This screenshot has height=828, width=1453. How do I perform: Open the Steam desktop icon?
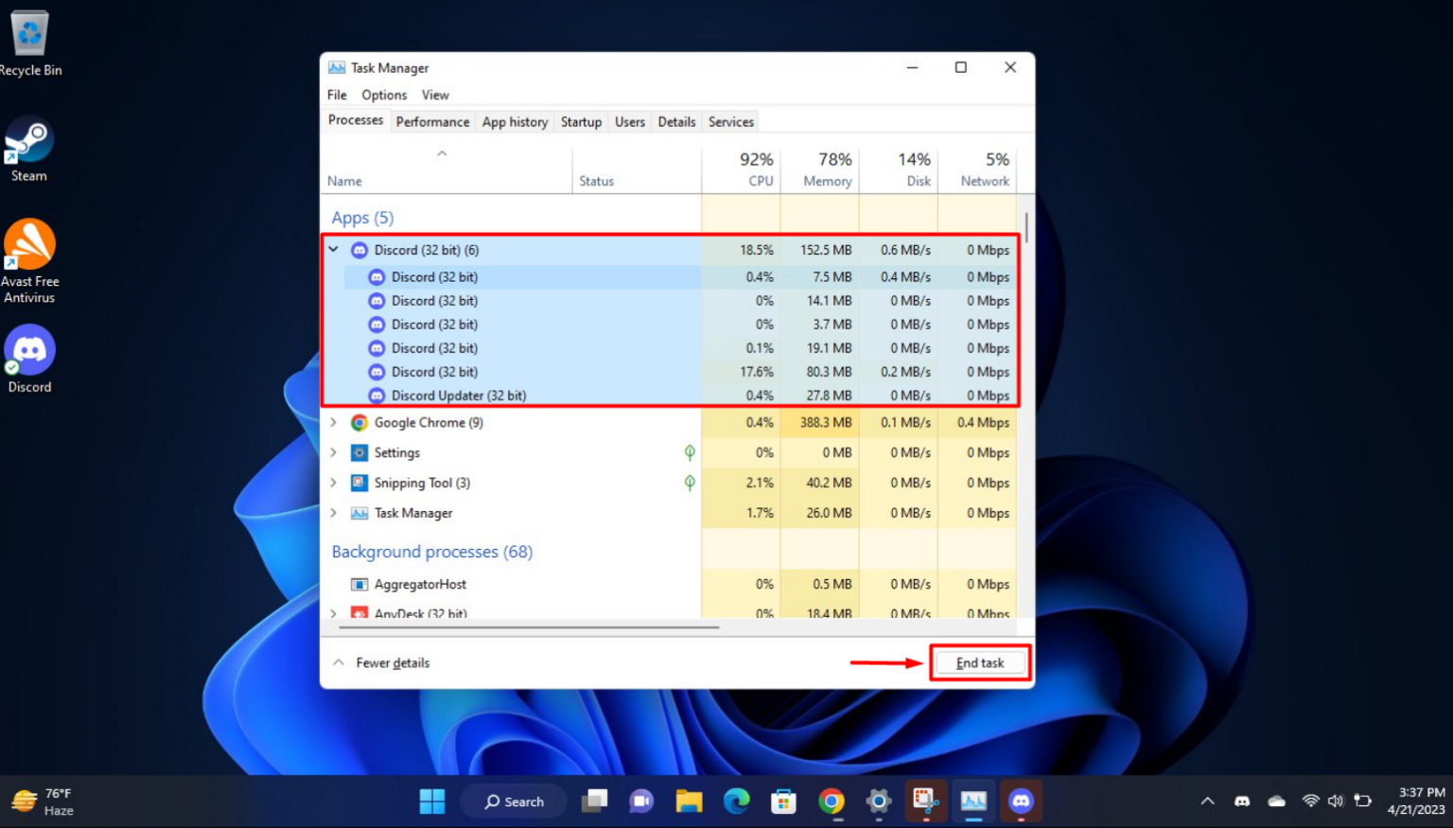point(28,137)
